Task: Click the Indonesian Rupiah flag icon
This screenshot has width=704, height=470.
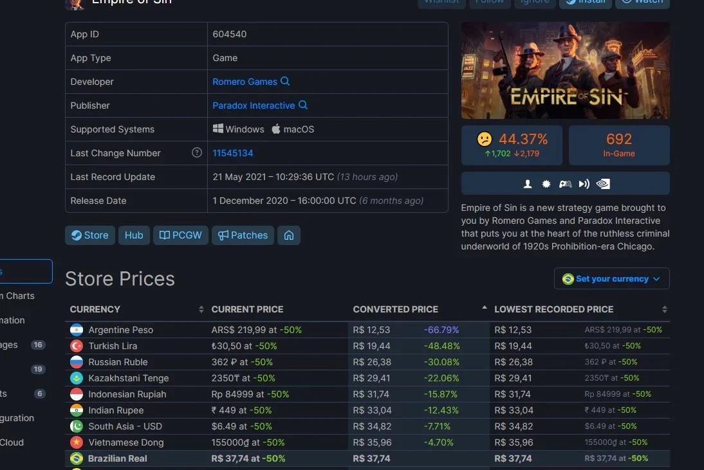Action: 77,394
